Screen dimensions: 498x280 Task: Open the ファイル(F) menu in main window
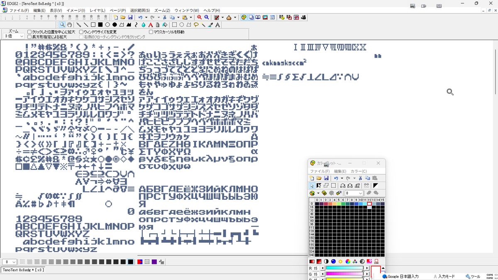[19, 10]
